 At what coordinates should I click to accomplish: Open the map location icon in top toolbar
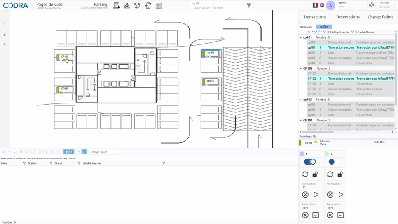tap(127, 5)
